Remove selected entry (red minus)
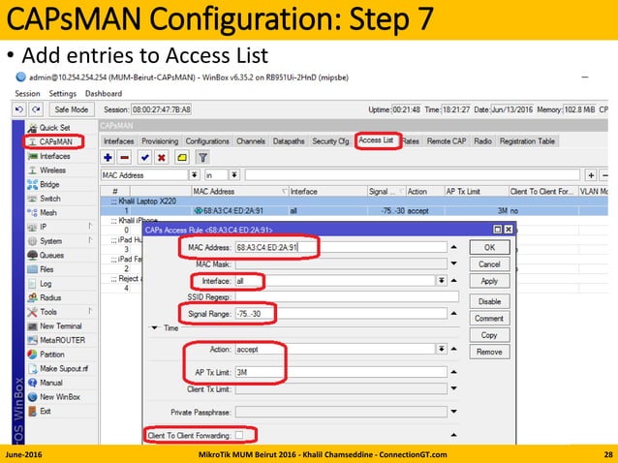Image resolution: width=618 pixels, height=463 pixels. tap(125, 158)
